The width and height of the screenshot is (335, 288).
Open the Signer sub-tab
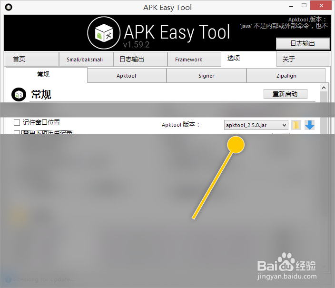pos(207,76)
